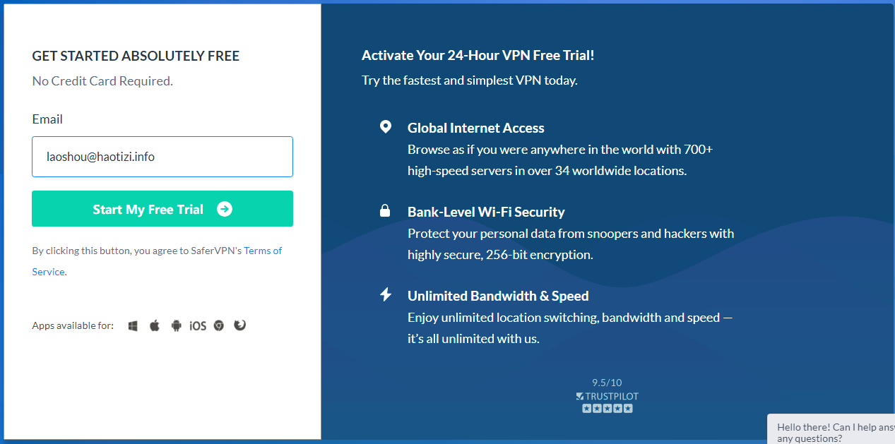Click the padlock icon beside Bank-Level Wi-Fi Security
The image size is (895, 444).
[x=385, y=210]
